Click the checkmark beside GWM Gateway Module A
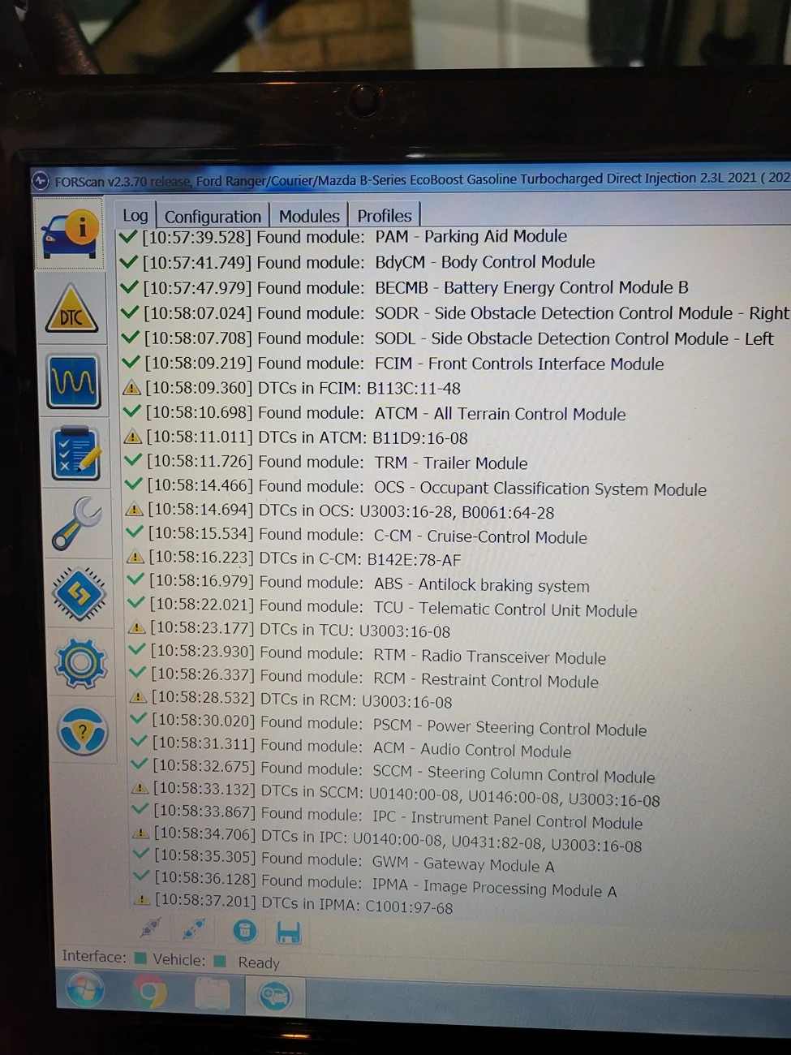The height and width of the screenshot is (1055, 791). pos(141,854)
